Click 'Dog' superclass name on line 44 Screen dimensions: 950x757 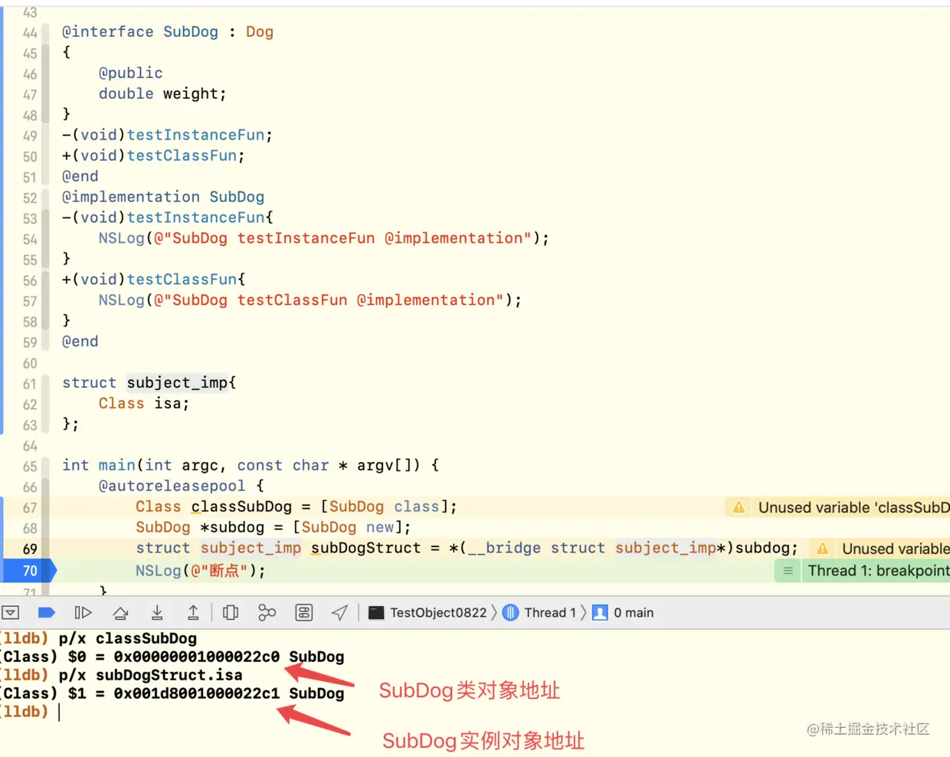coord(260,31)
